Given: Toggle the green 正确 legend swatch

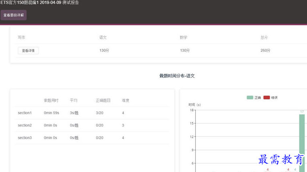Looking at the screenshot, I should coord(250,98).
